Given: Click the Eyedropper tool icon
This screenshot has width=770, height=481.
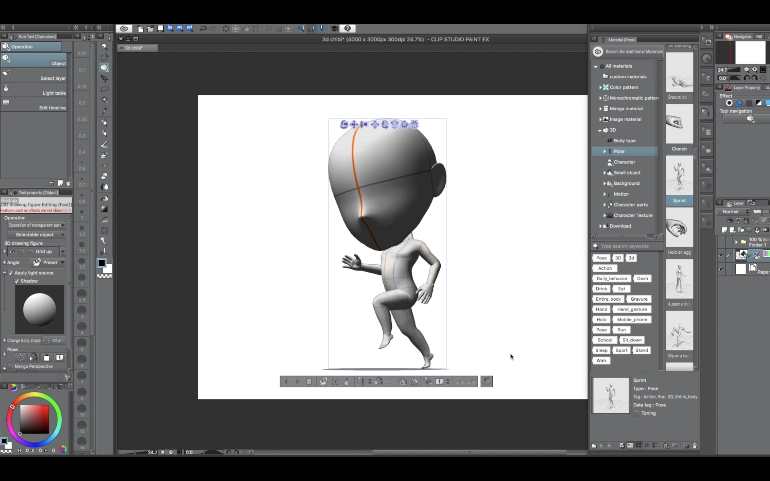Looking at the screenshot, I should tap(104, 110).
